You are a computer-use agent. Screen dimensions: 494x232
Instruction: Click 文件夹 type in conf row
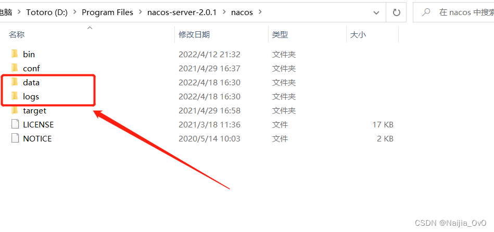click(x=284, y=68)
